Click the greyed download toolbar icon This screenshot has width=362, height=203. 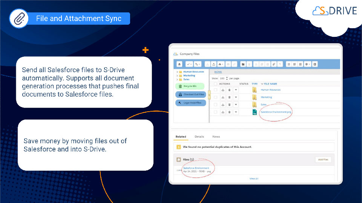[x=207, y=64]
